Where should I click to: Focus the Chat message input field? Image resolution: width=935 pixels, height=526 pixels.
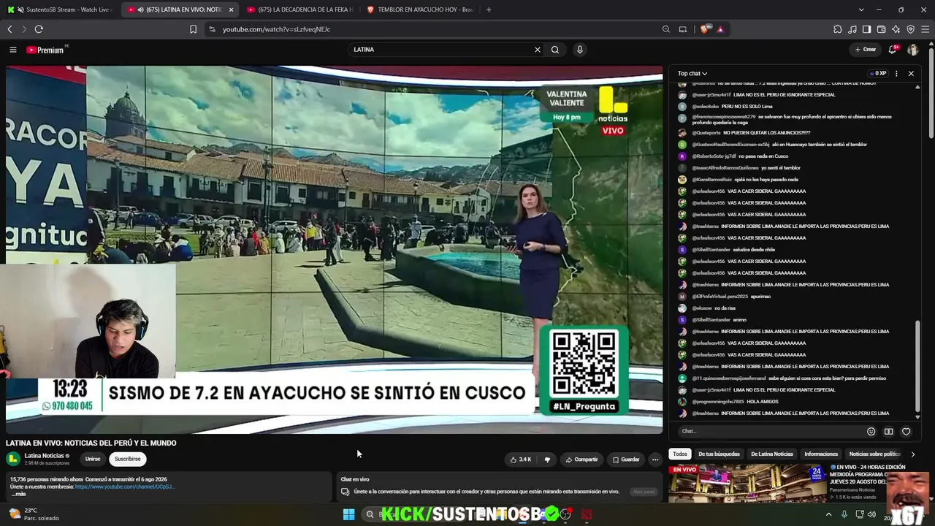pyautogui.click(x=771, y=432)
